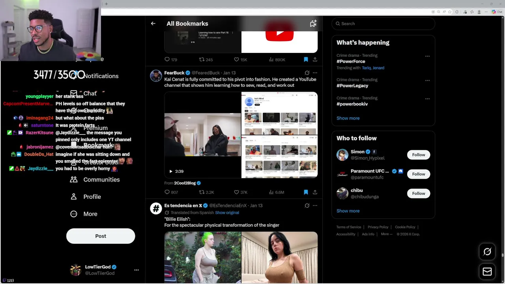Click the Post button
Viewport: 505px width, 284px height.
click(101, 236)
